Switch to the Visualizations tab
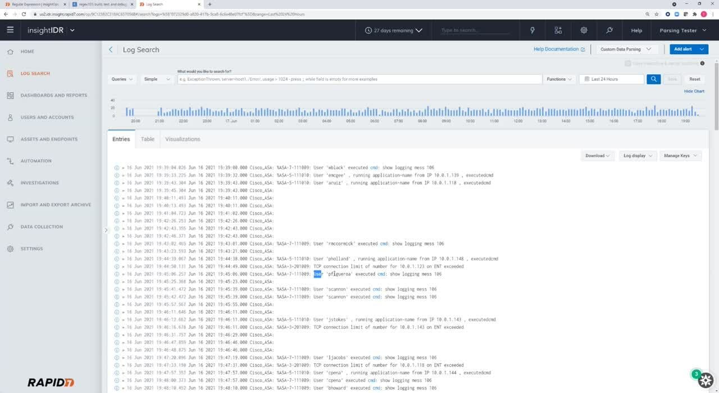 183,139
